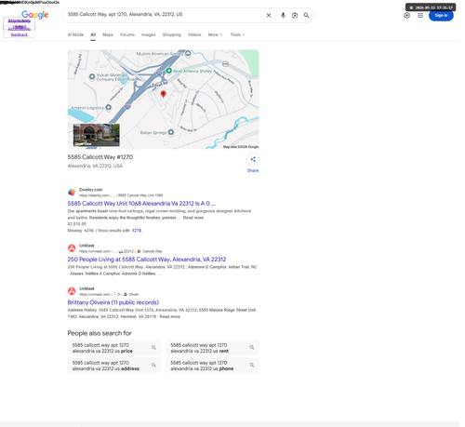Viewport: 465px width, 427px height.
Task: Click 'Read more' in the Dwellsy snippet
Action: coord(193,218)
